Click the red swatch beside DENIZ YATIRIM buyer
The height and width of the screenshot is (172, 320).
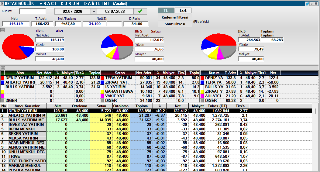point(2,78)
